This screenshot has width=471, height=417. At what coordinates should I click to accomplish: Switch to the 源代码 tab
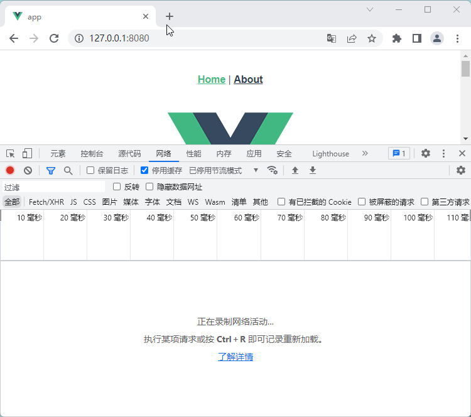click(129, 154)
